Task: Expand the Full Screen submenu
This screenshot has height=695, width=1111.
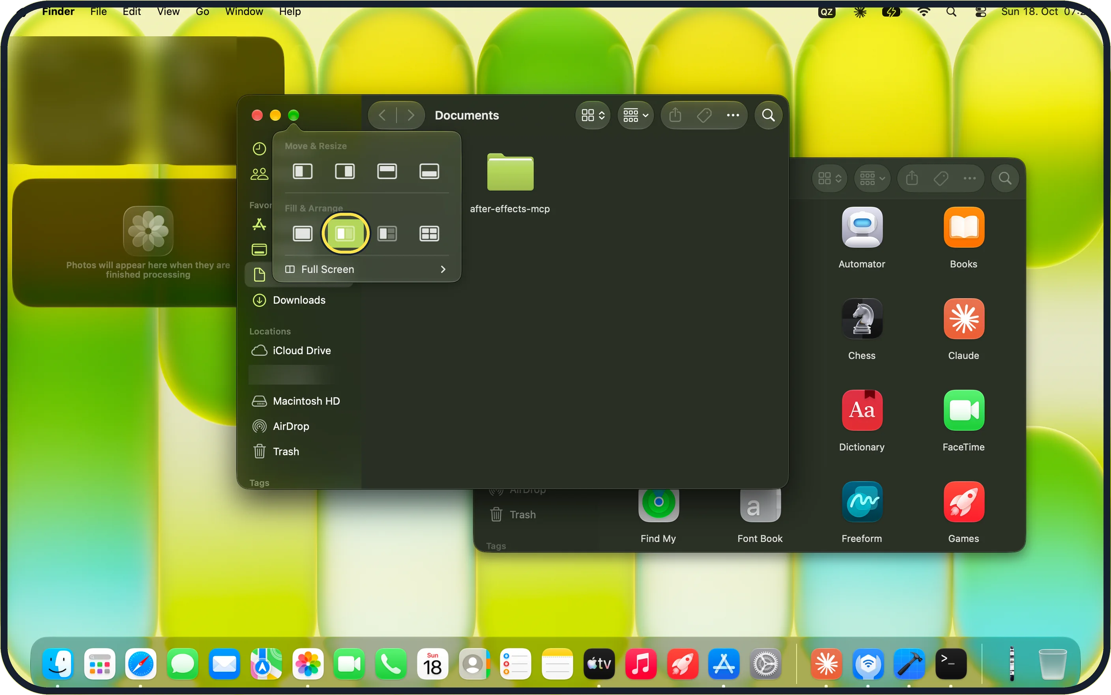Action: [x=367, y=269]
